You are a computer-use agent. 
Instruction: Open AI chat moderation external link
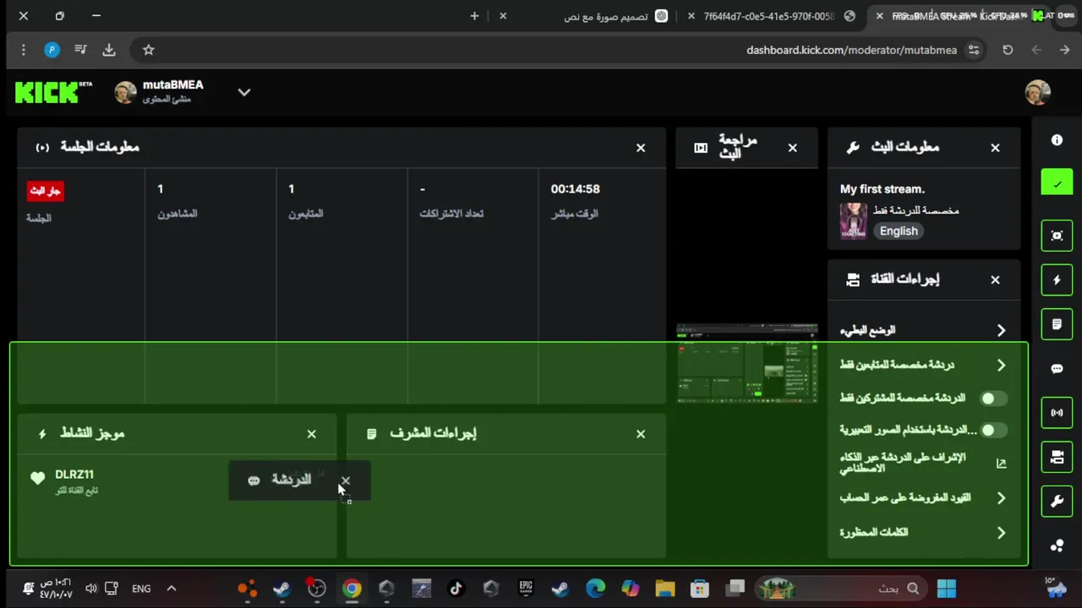(1001, 463)
